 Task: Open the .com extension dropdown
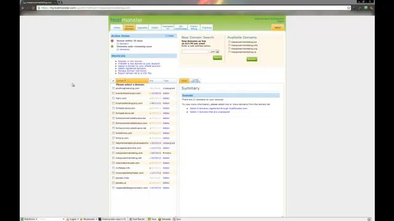click(x=214, y=52)
